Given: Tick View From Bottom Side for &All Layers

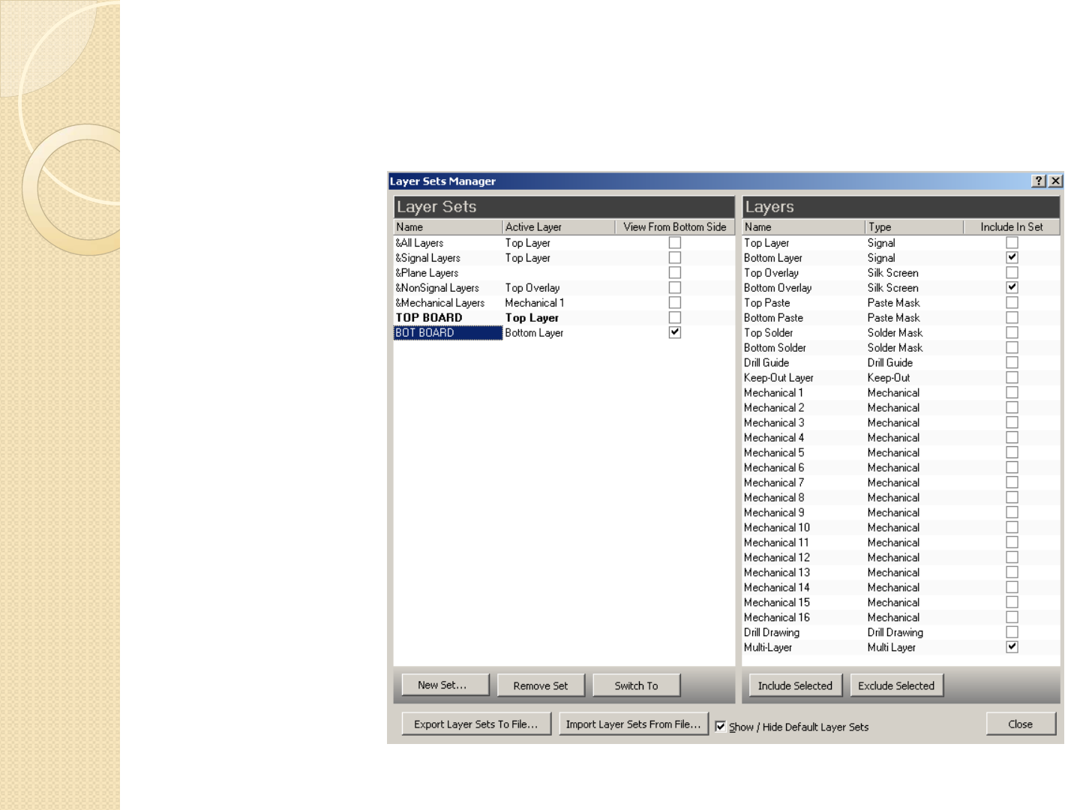Looking at the screenshot, I should 675,243.
